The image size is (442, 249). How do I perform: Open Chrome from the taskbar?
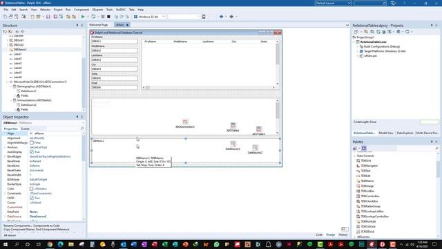pyautogui.click(x=50, y=244)
